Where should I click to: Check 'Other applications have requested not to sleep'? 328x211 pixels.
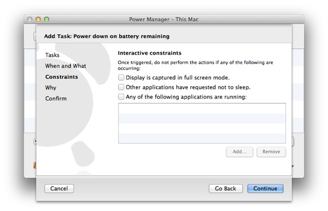pos(121,87)
